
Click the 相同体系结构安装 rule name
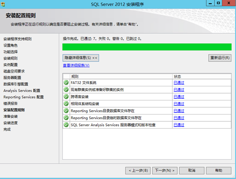(x=85, y=104)
